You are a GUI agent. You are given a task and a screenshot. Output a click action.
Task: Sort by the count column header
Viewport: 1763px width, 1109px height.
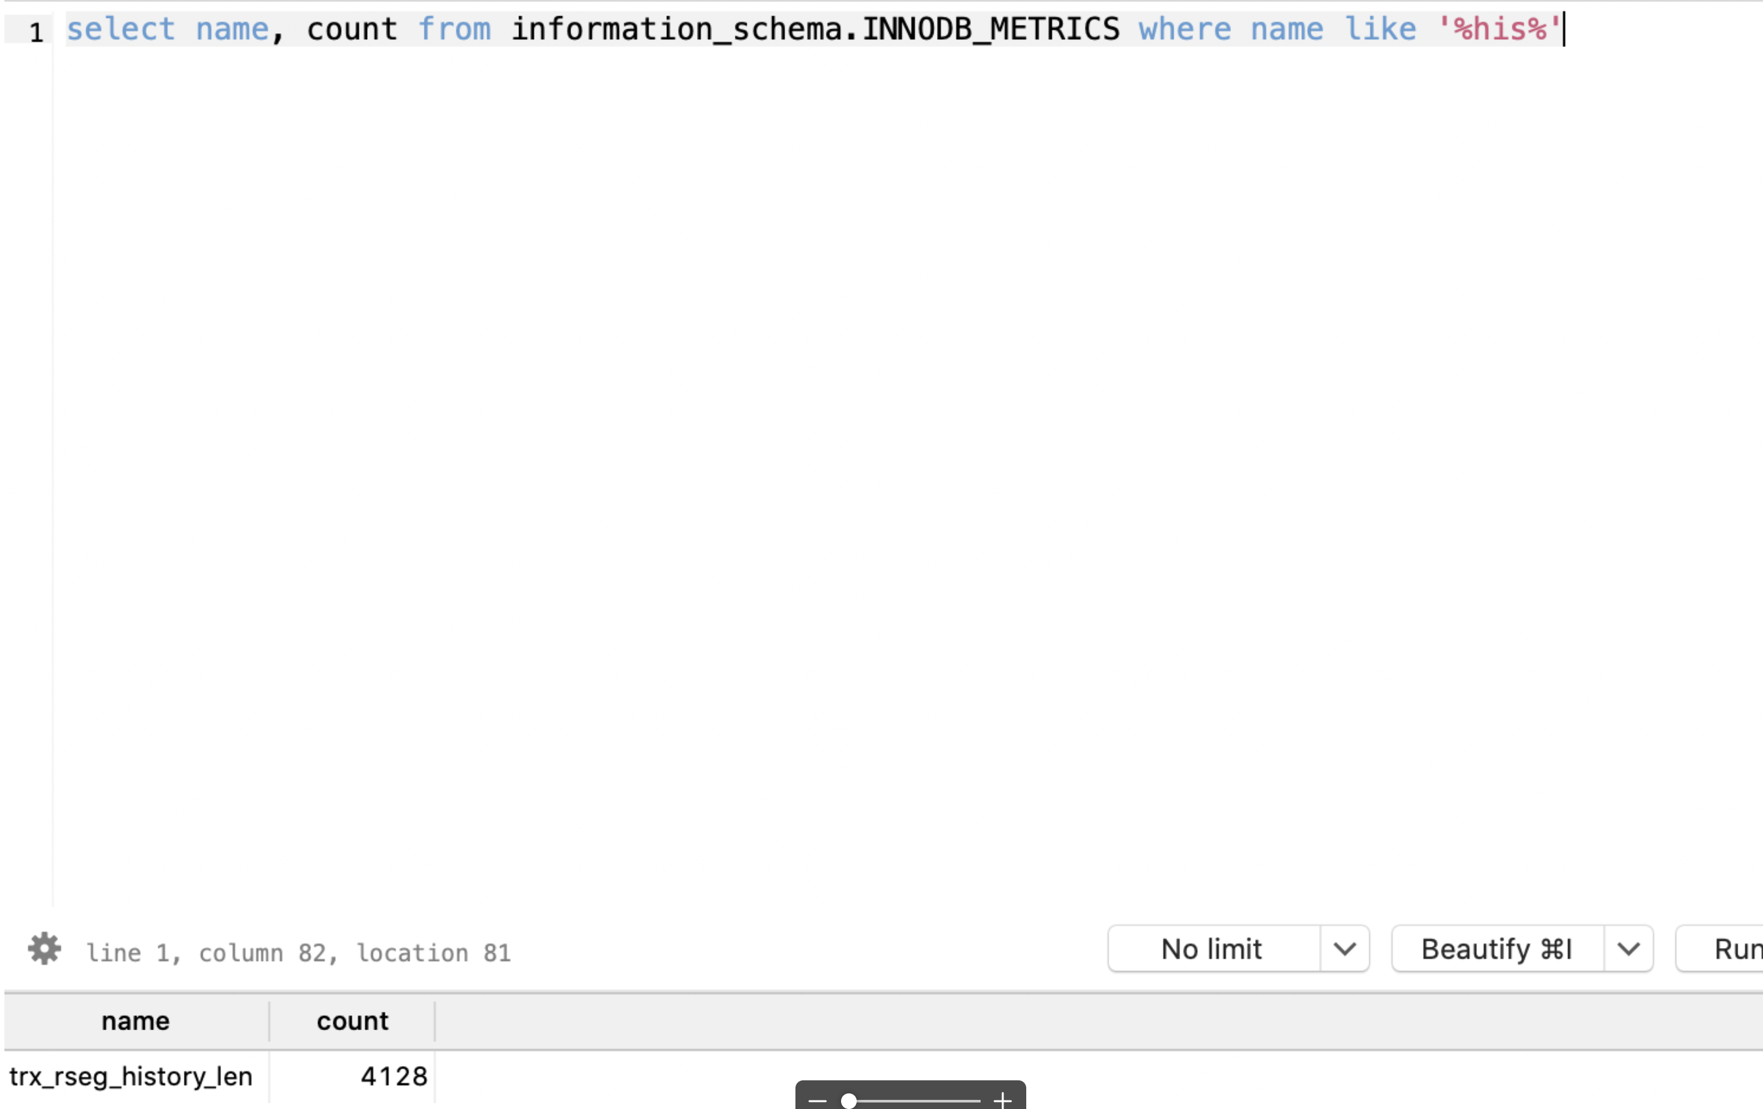(352, 1021)
